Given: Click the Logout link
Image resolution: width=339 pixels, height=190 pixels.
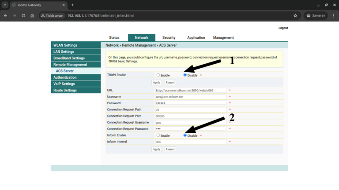Looking at the screenshot, I should 283,28.
